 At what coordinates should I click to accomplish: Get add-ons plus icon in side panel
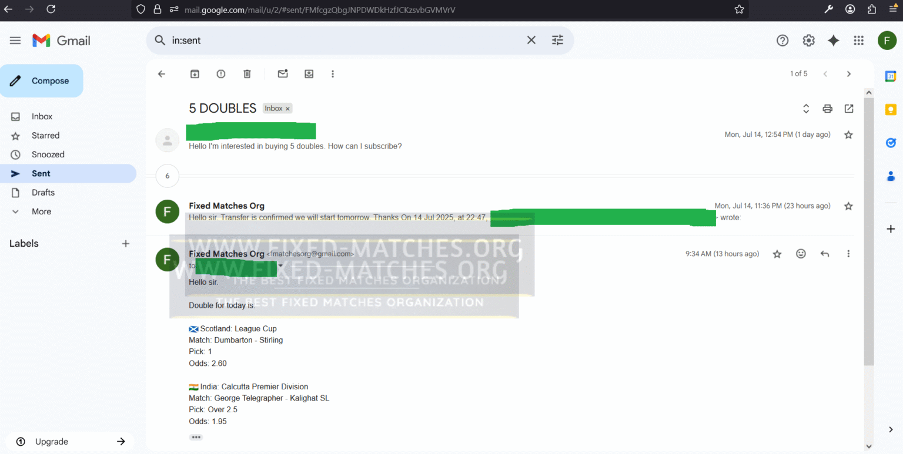coord(891,228)
